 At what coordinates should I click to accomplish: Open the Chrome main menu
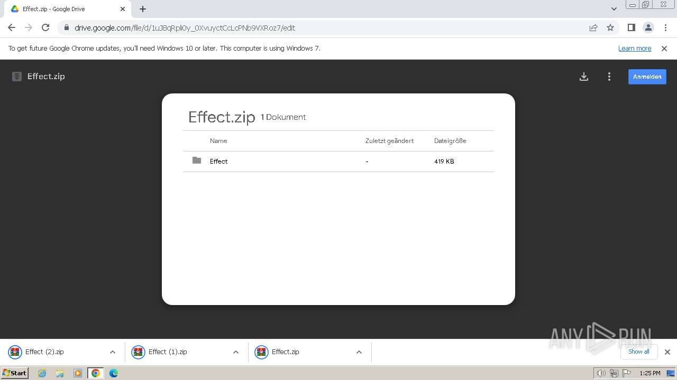[664, 27]
